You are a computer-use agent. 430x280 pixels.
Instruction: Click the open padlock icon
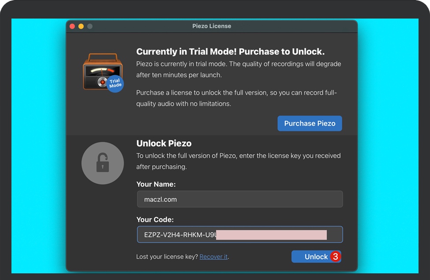coord(103,163)
